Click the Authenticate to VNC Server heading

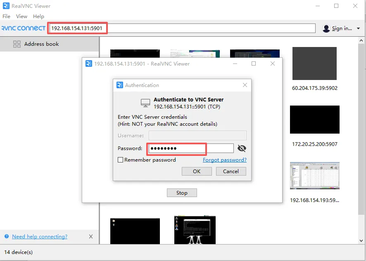coord(189,99)
